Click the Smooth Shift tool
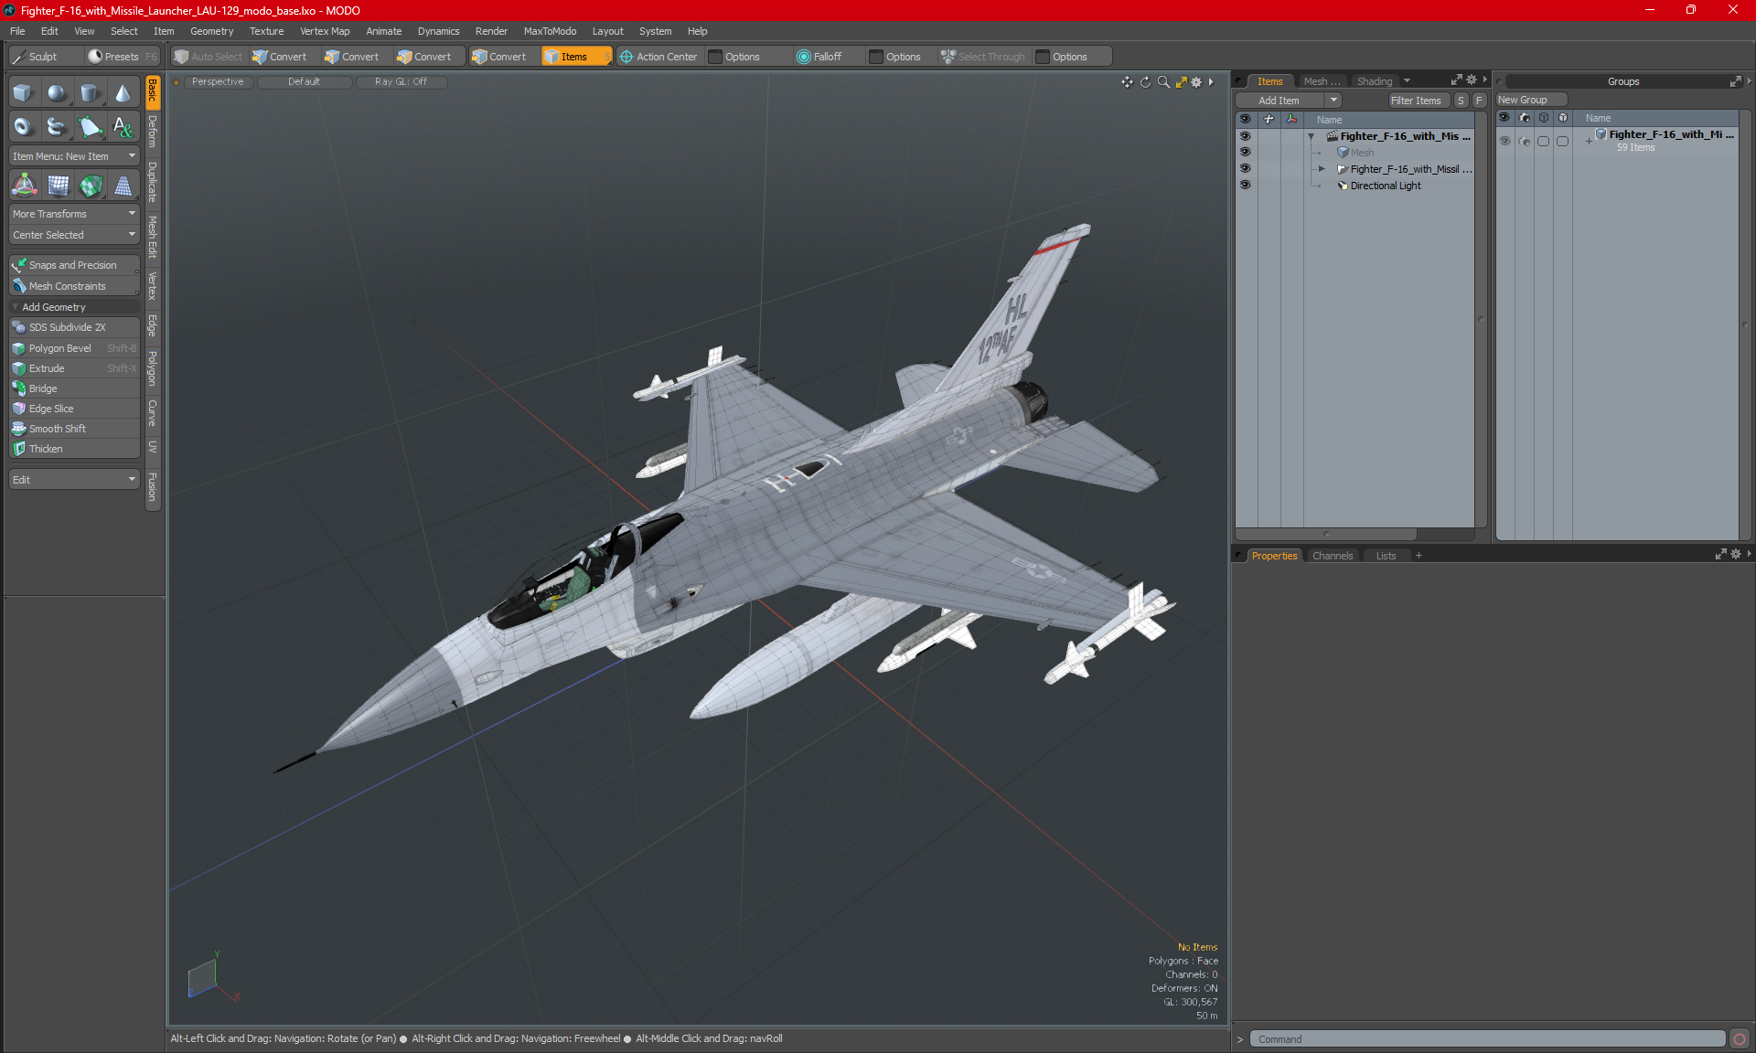This screenshot has height=1053, width=1756. pyautogui.click(x=74, y=429)
